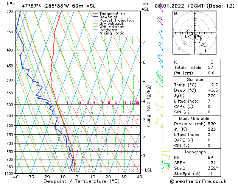Click the 30 temperature axis label
Screen dimensions: 238x184
(124, 177)
